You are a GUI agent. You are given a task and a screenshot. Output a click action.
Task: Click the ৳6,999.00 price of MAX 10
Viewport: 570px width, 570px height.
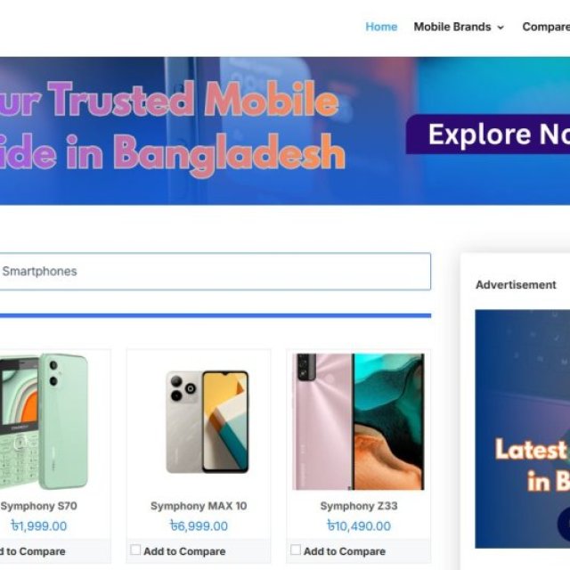199,525
